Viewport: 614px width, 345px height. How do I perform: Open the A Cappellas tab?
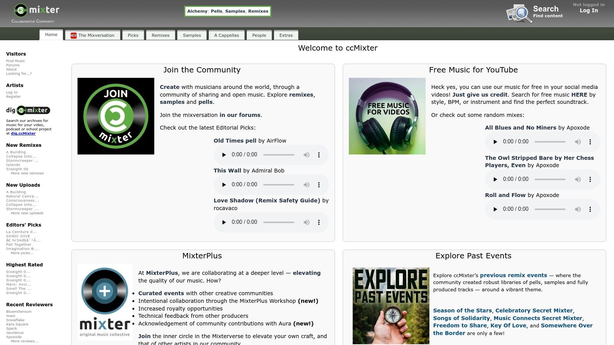click(226, 35)
